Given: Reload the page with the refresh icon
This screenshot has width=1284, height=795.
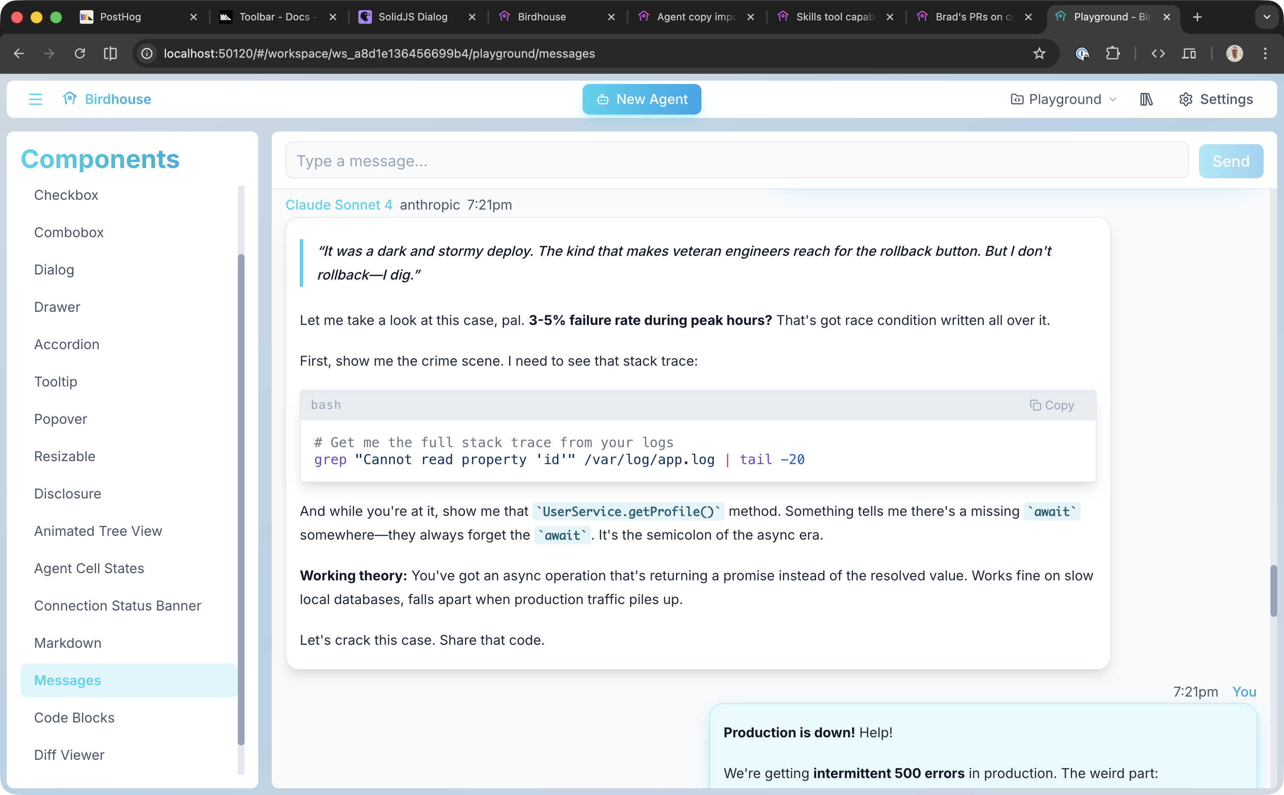Looking at the screenshot, I should (x=80, y=53).
